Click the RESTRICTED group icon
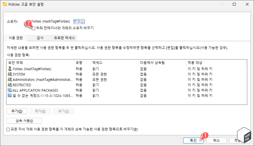The image size is (254, 146). pyautogui.click(x=10, y=85)
